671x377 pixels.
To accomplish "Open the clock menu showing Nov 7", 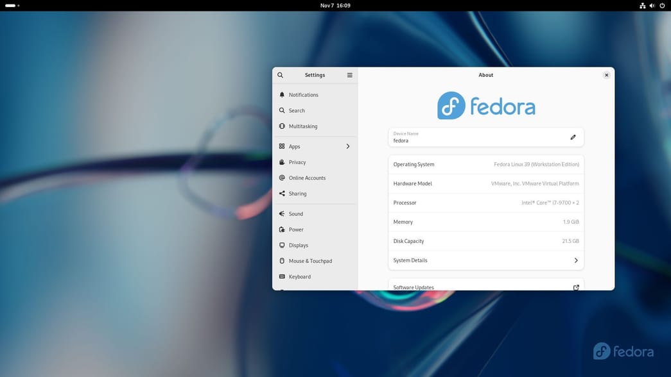I will tap(335, 5).
